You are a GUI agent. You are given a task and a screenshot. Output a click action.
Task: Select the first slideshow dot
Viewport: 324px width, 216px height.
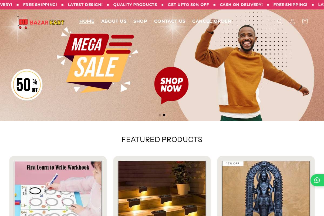click(x=160, y=115)
